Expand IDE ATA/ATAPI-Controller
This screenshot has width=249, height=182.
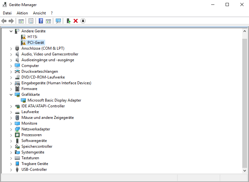[x=11, y=106]
